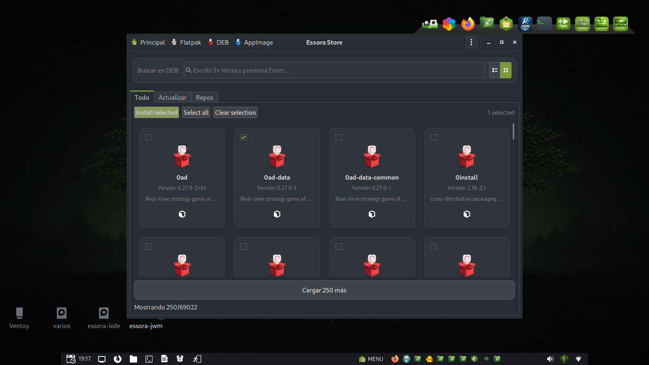Click the Clear selection button
Image resolution: width=649 pixels, height=365 pixels.
[235, 112]
